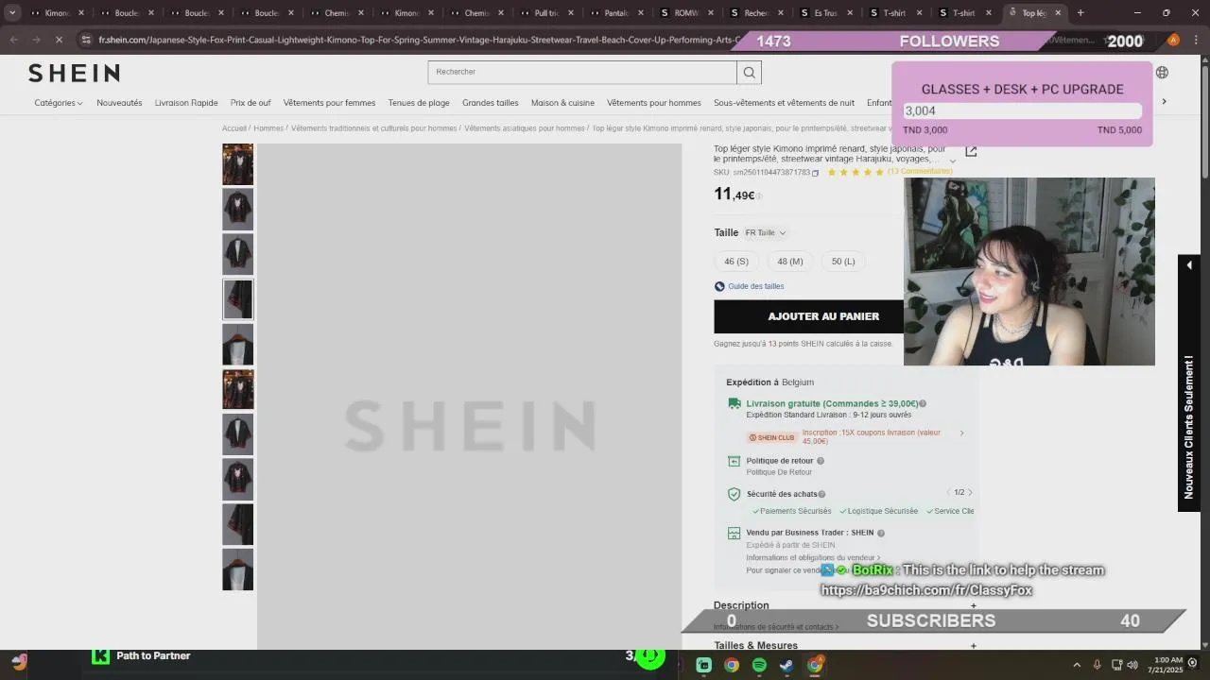Open the first Chrome icon in the taskbar

coord(732,665)
